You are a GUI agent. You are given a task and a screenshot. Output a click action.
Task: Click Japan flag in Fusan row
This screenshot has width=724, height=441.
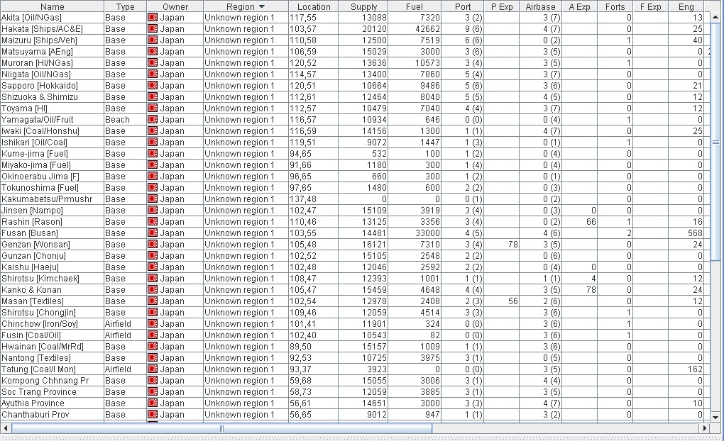pyautogui.click(x=153, y=233)
